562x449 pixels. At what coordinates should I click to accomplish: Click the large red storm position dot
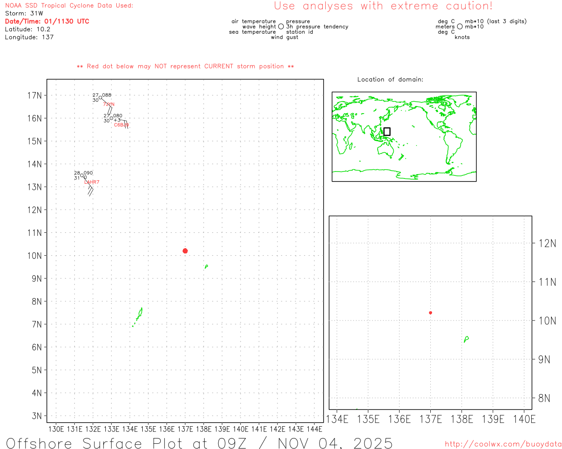point(185,251)
